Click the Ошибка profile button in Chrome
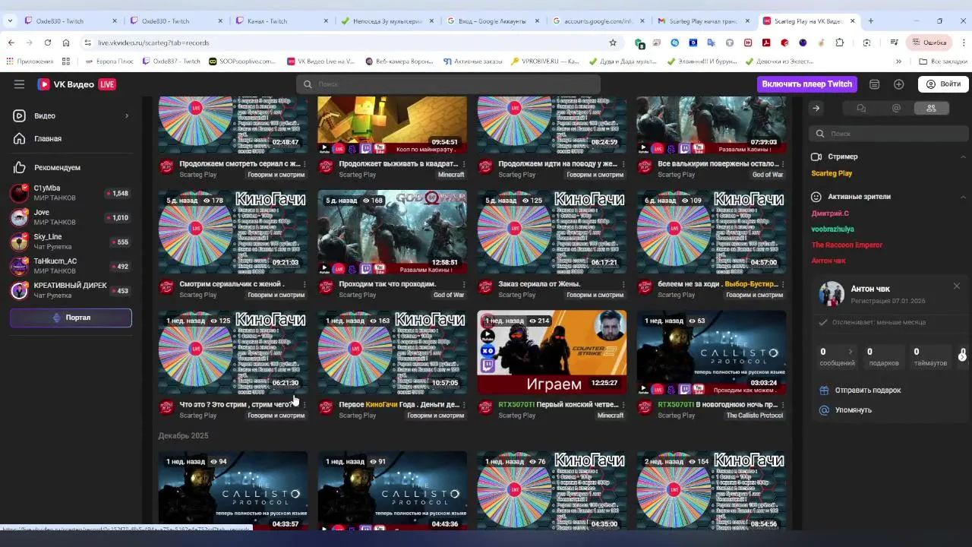 point(929,43)
